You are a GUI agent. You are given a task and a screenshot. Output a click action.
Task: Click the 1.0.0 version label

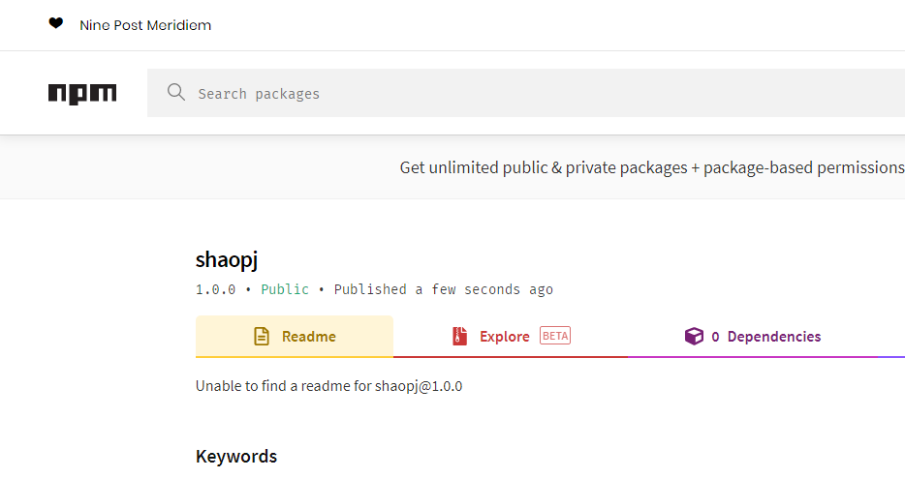215,289
